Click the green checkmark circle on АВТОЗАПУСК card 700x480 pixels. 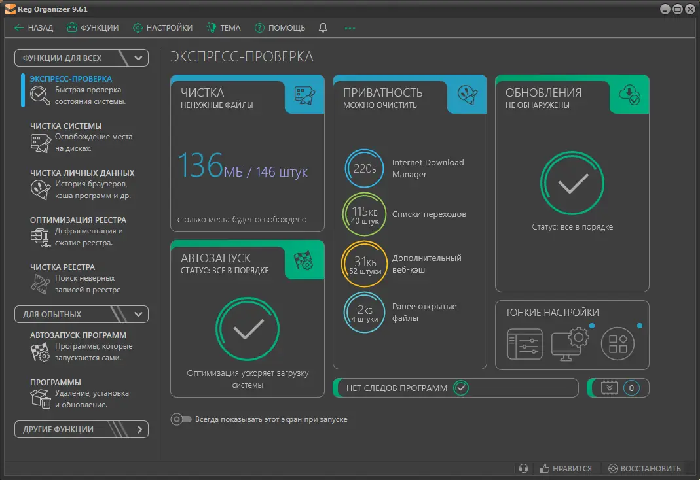pos(248,329)
